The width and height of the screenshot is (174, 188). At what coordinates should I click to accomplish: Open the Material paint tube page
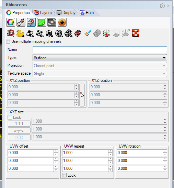[x=21, y=22]
